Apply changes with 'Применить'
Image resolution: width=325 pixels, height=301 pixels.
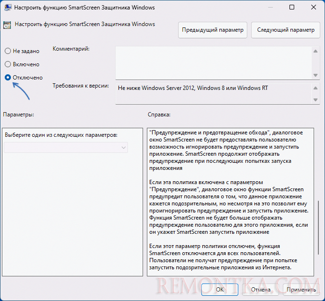(301, 289)
